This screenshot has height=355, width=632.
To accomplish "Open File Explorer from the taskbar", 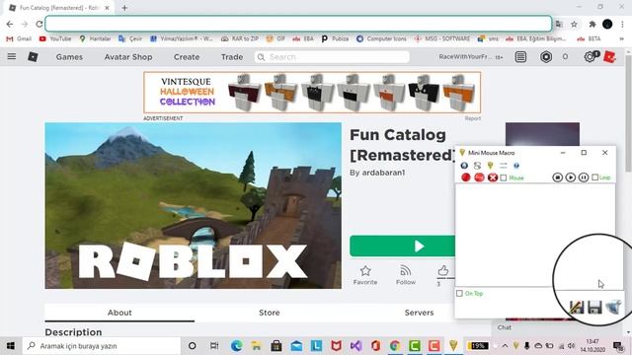I will coord(257,346).
